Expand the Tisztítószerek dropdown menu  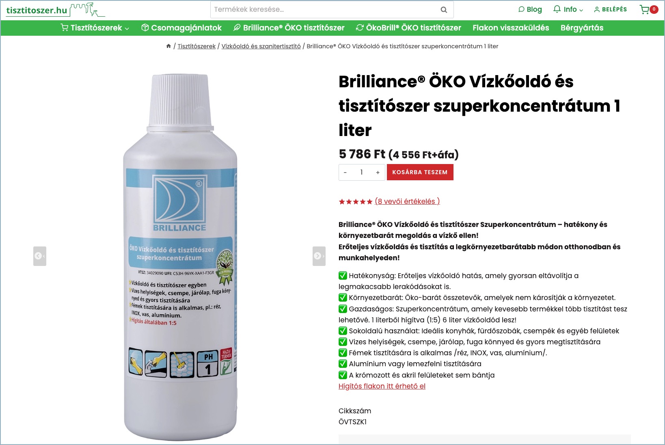[x=95, y=28]
